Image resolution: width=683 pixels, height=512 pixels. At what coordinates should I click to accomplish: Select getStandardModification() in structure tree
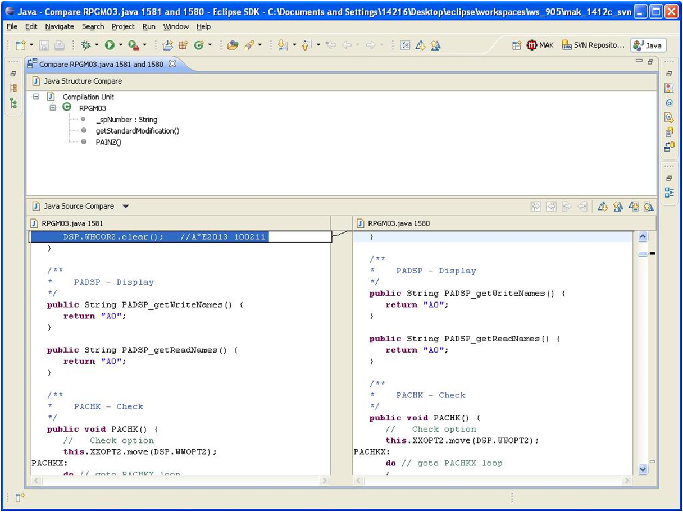(x=137, y=131)
